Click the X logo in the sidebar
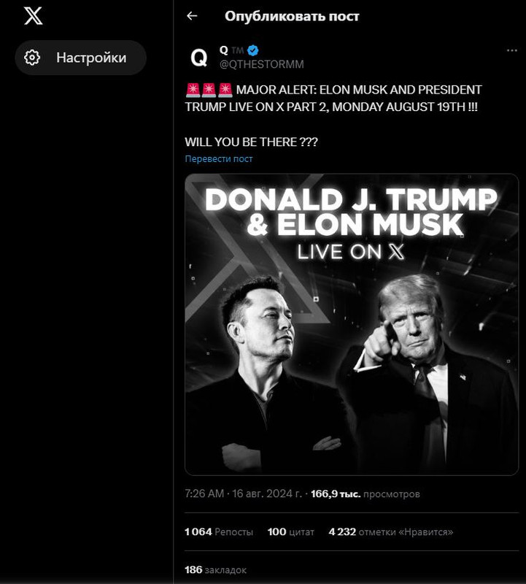 33,16
